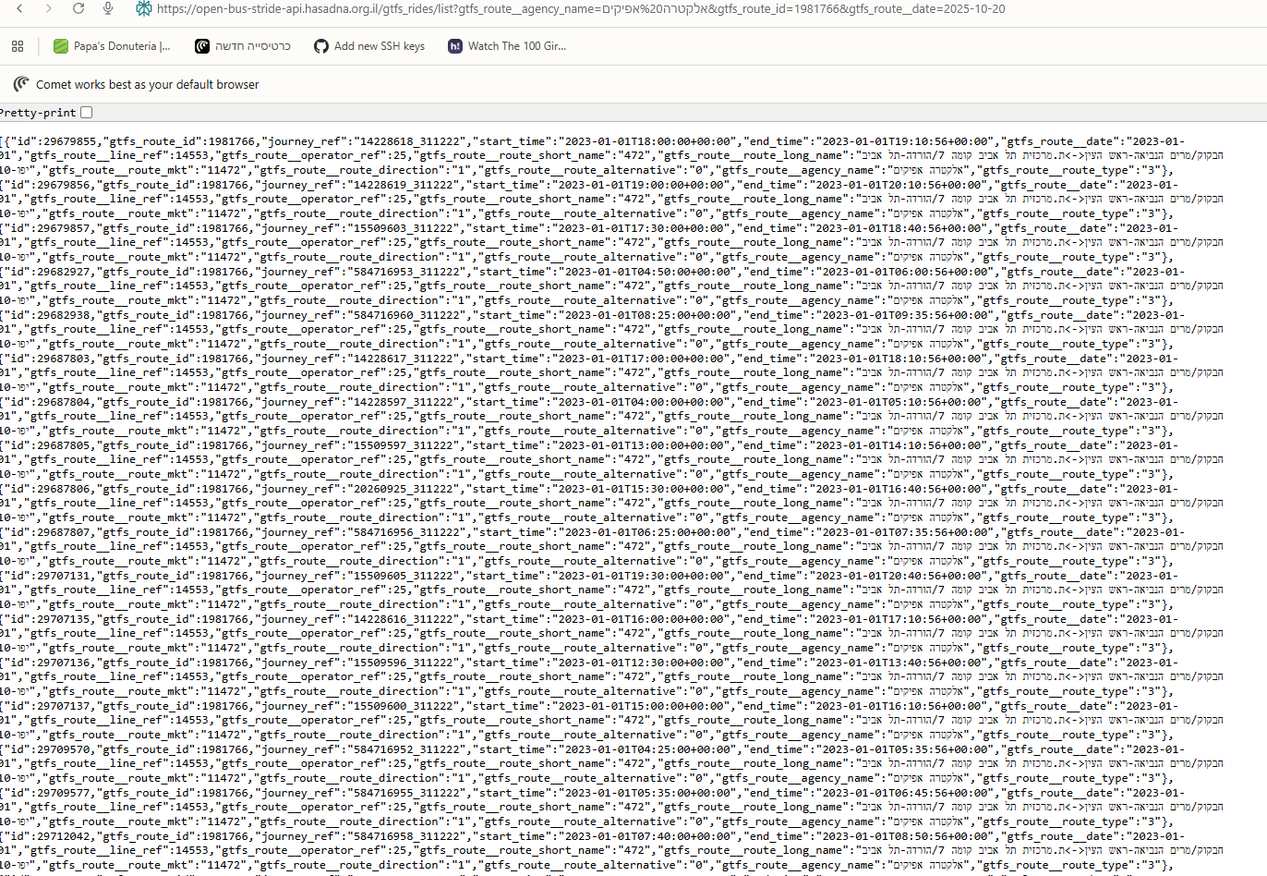
Task: Open the apps grid in bookmarks bar
Action: coord(18,46)
